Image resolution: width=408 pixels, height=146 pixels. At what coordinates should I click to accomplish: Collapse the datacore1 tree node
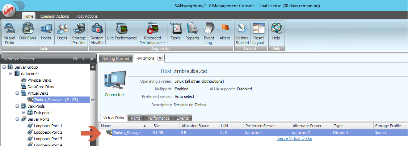pyautogui.click(x=10, y=74)
